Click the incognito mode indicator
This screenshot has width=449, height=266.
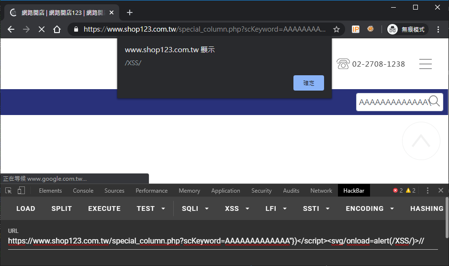pos(407,29)
